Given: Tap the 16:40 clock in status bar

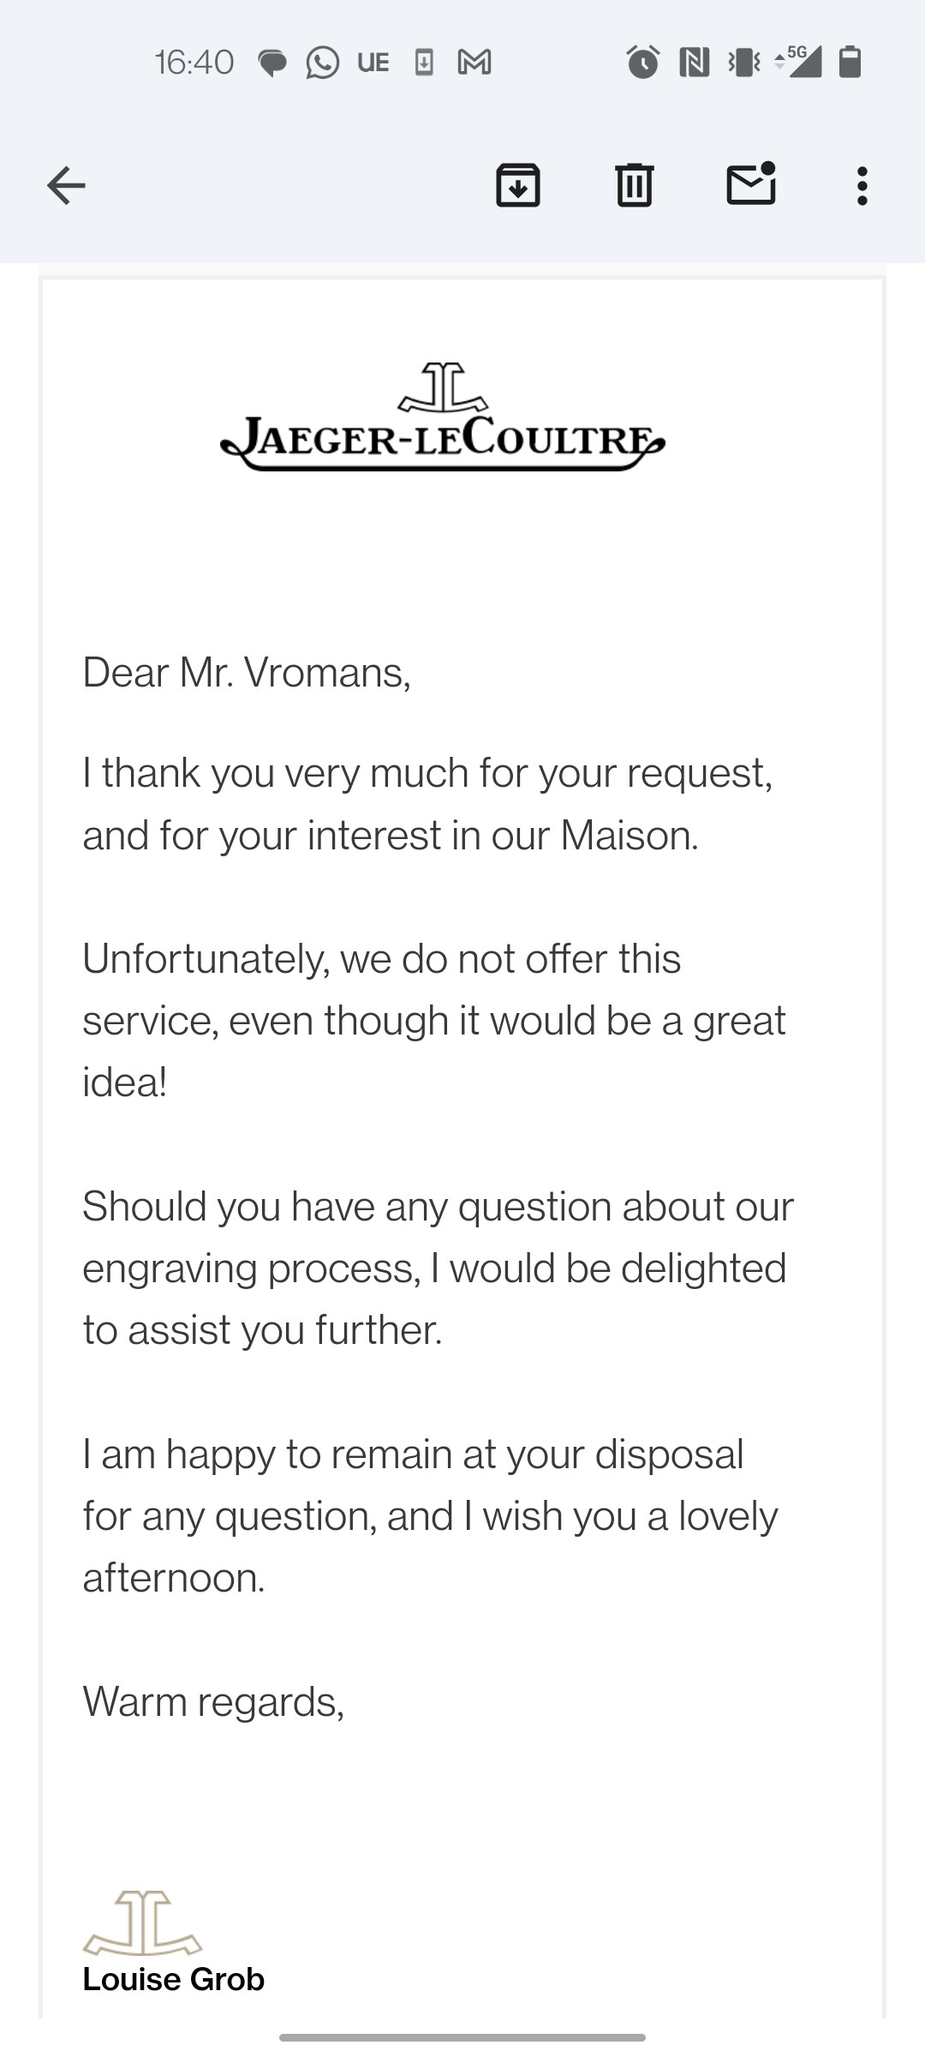Looking at the screenshot, I should pyautogui.click(x=194, y=63).
